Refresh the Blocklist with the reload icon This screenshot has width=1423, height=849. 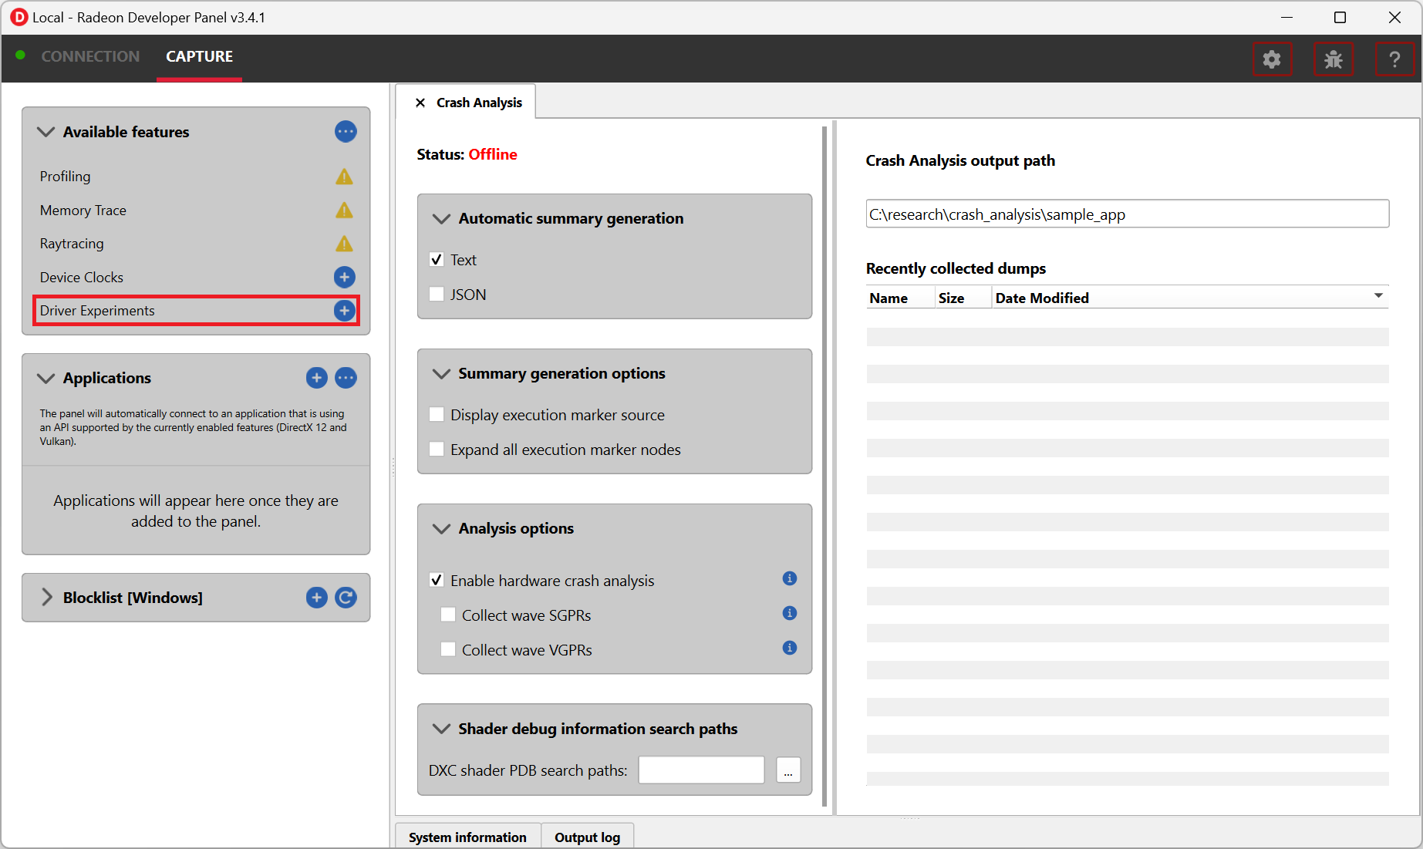(x=346, y=598)
